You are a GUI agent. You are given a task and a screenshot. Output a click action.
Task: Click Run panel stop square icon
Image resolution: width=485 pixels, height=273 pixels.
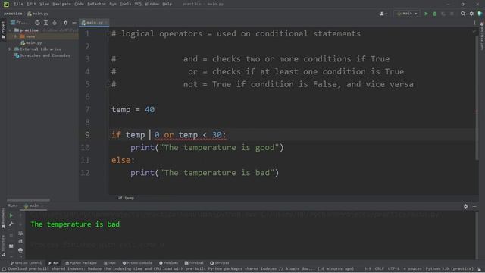coord(11,235)
